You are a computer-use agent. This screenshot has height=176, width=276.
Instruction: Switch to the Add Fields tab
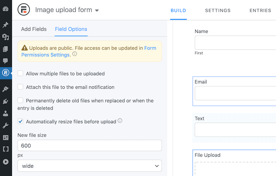pos(34,29)
